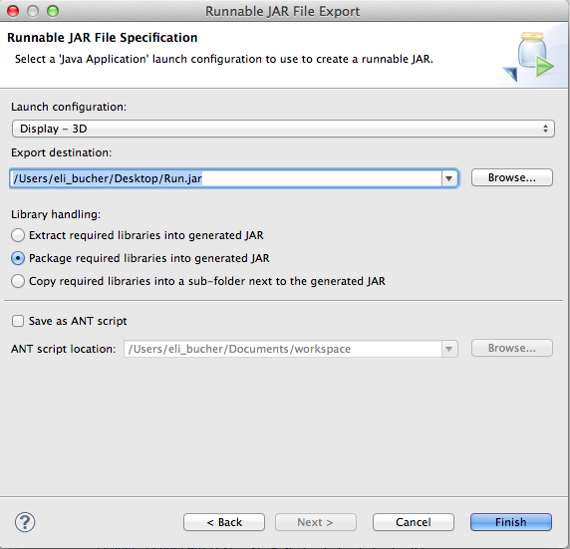Viewport: 570px width, 549px height.
Task: Click Browse next to Export destination
Action: coord(512,177)
